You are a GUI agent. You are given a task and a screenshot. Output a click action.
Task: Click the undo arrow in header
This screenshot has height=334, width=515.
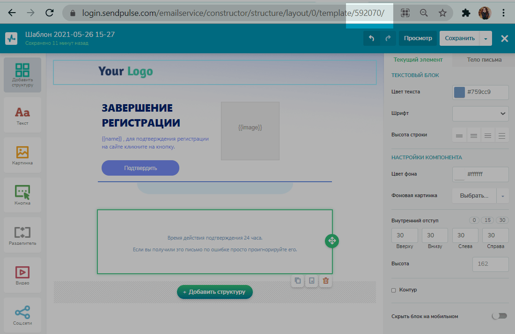tap(372, 38)
